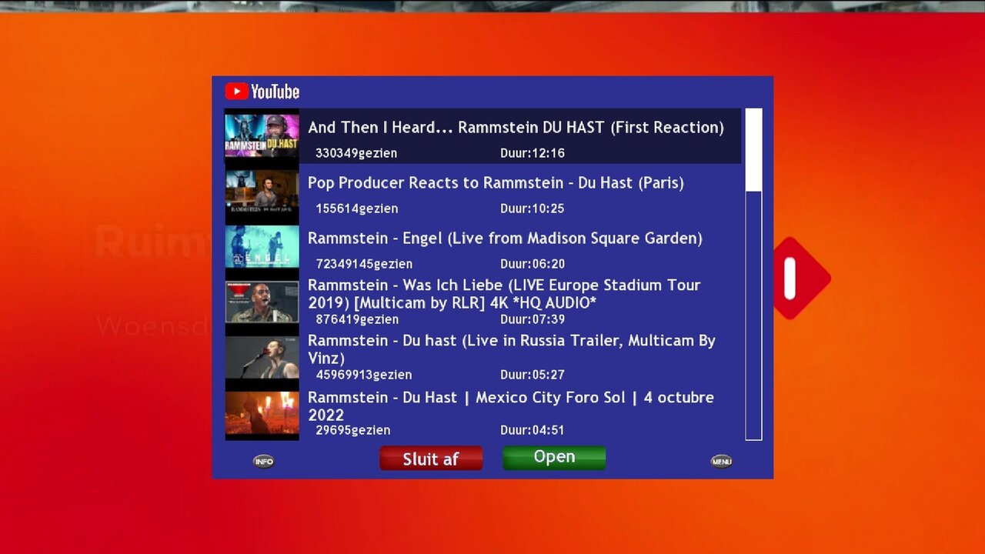The image size is (985, 554).
Task: Click the "876419gezien" view count
Action: pyautogui.click(x=357, y=319)
